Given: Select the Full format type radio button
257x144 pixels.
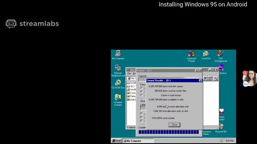Looking at the screenshot, I should 141,92.
